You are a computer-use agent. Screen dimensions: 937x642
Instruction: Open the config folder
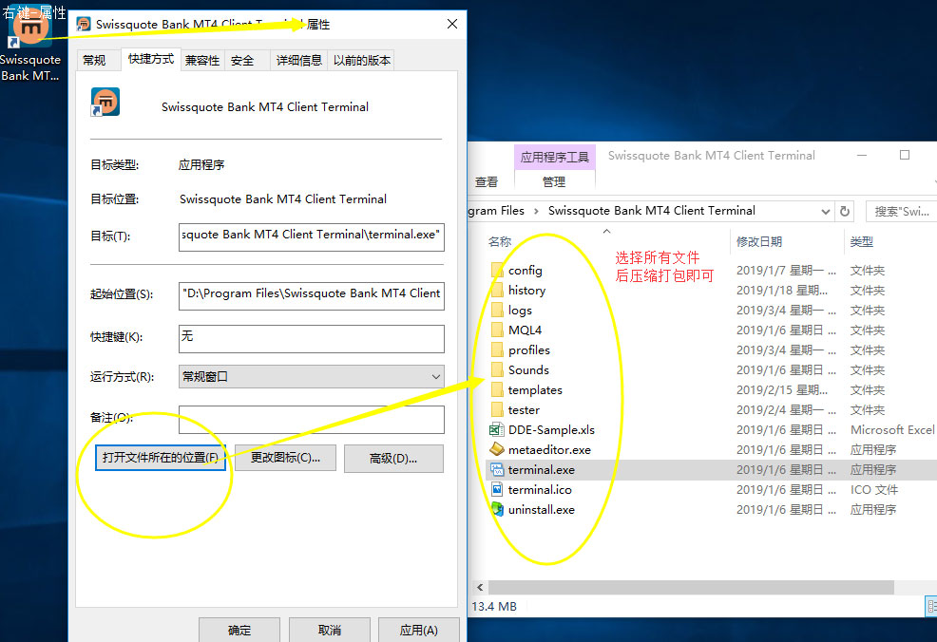coord(525,271)
